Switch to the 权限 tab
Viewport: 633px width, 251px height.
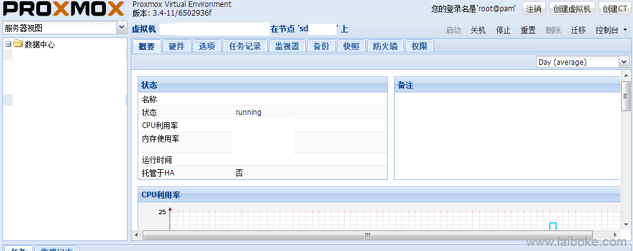coord(420,46)
